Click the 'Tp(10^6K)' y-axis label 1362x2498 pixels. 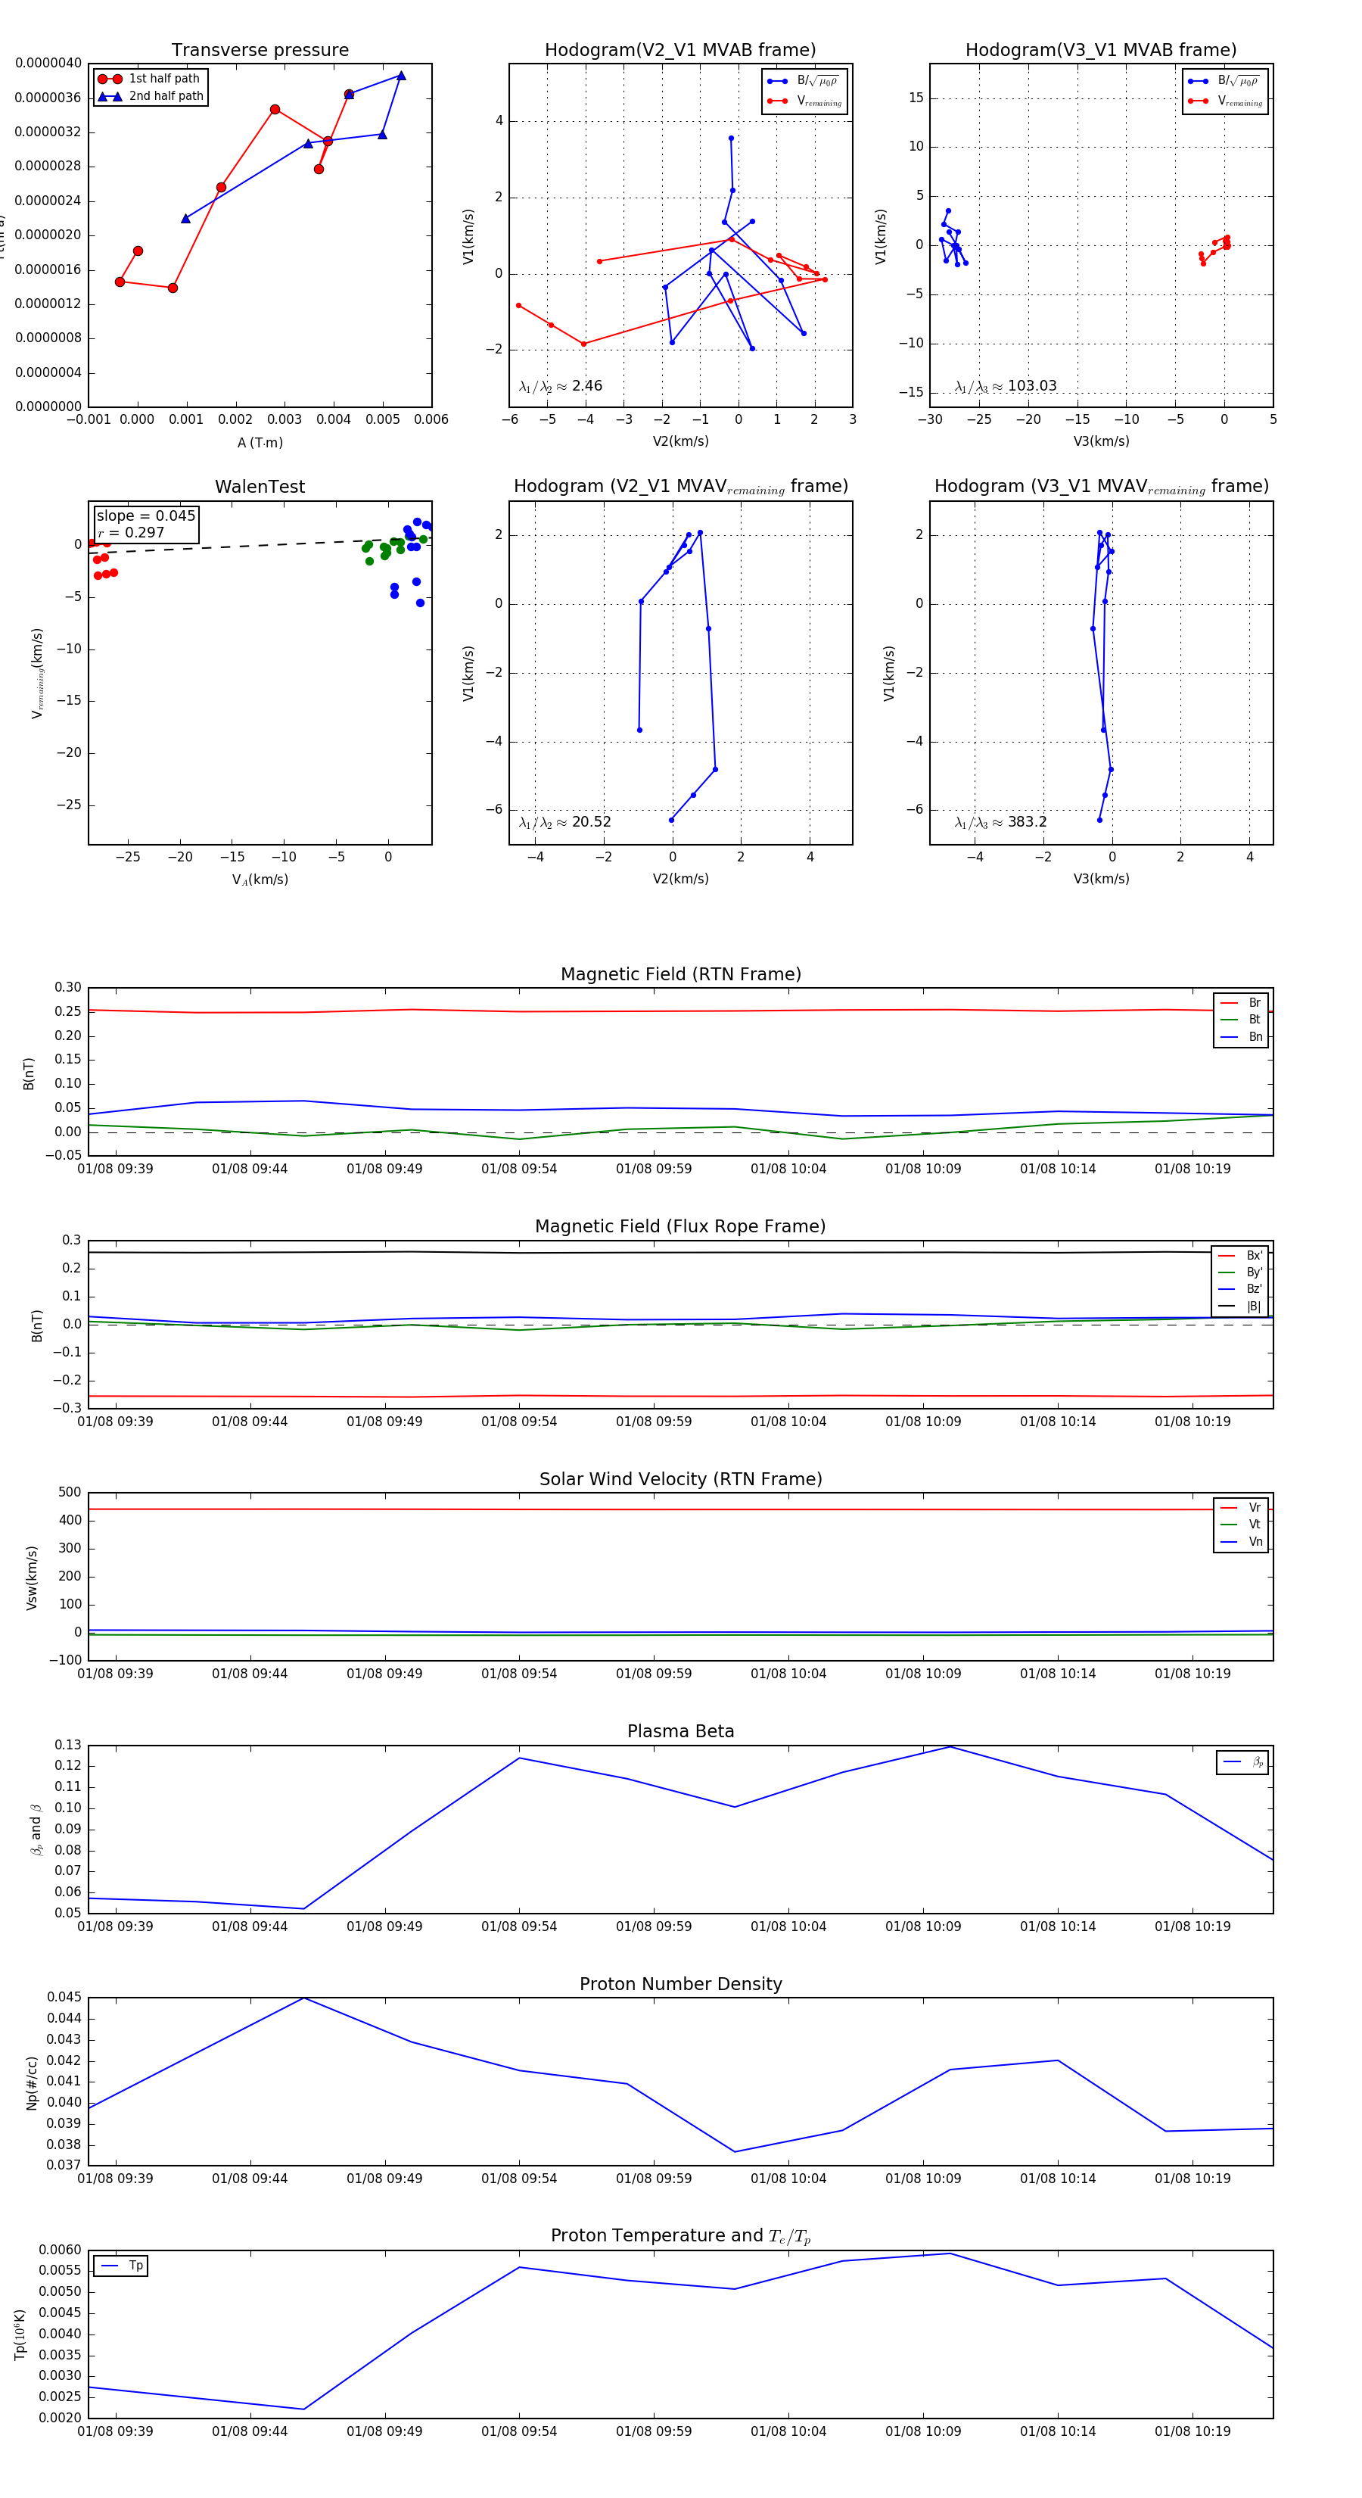tap(20, 2335)
